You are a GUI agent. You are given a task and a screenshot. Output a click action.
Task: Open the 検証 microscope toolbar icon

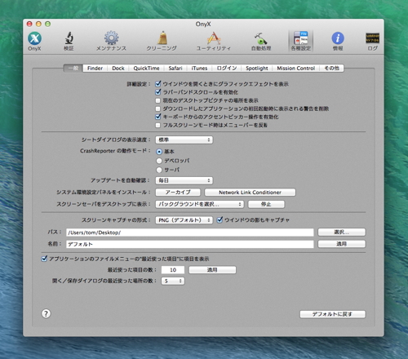pyautogui.click(x=69, y=41)
